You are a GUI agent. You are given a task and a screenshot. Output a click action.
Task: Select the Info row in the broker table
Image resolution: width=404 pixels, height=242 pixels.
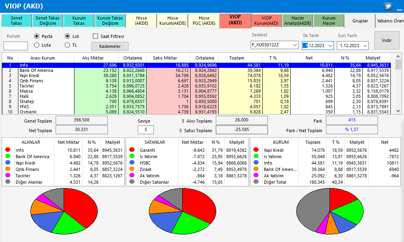click(196, 65)
